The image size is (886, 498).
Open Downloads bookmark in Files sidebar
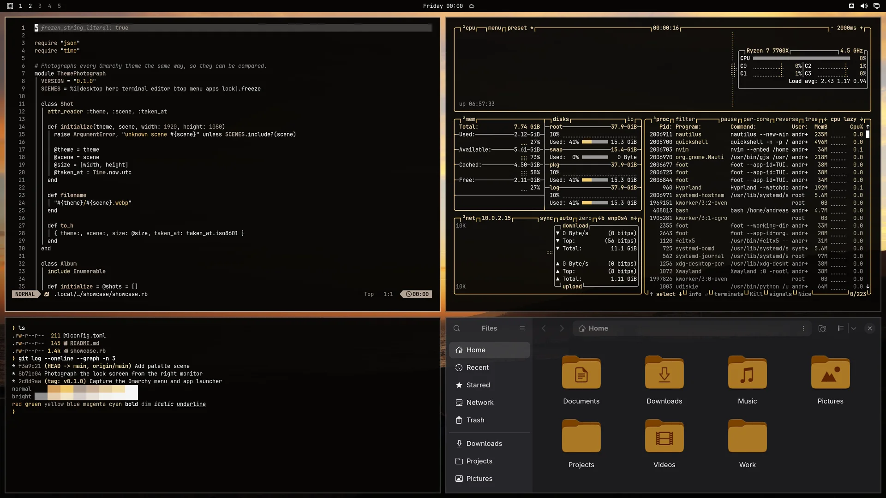[x=490, y=444]
